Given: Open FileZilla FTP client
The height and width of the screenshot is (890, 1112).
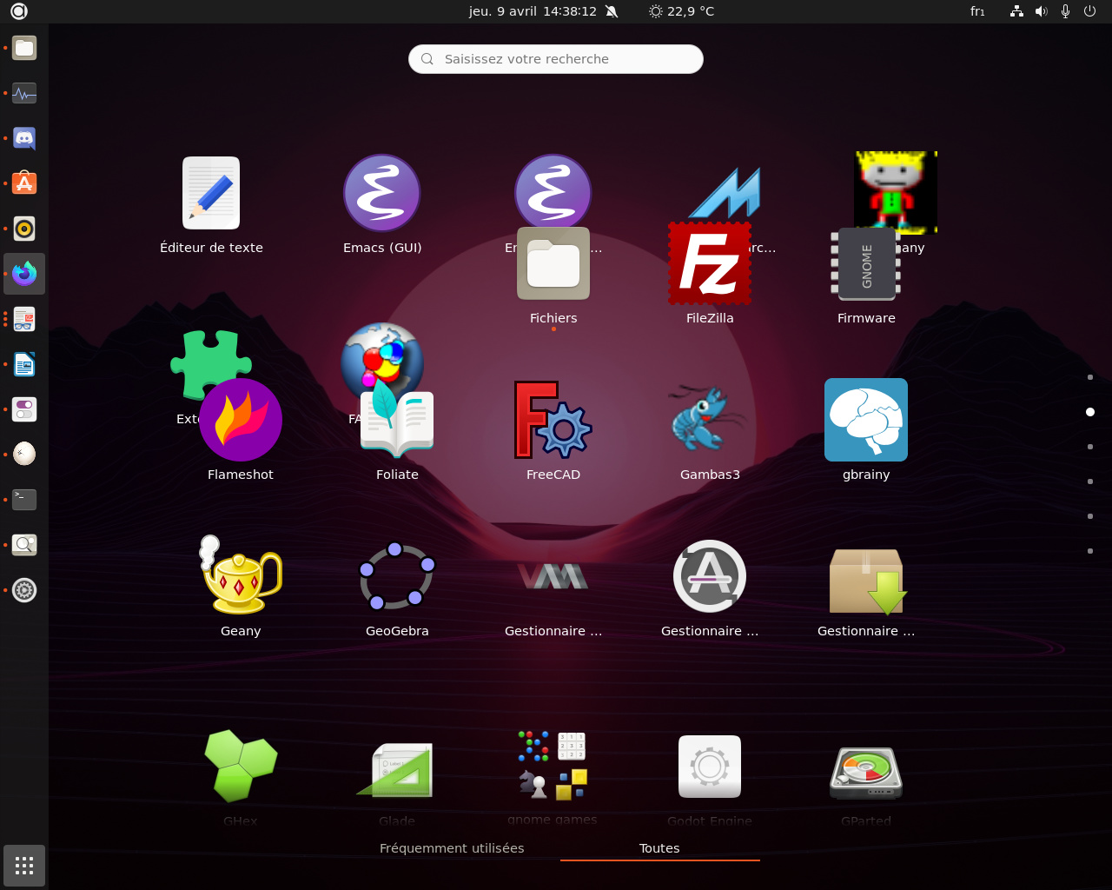Looking at the screenshot, I should [x=709, y=263].
